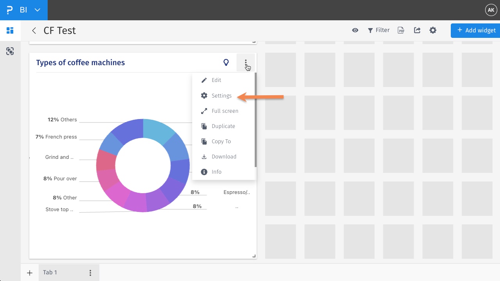Image resolution: width=500 pixels, height=281 pixels.
Task: Click the AK user avatar
Action: (491, 10)
